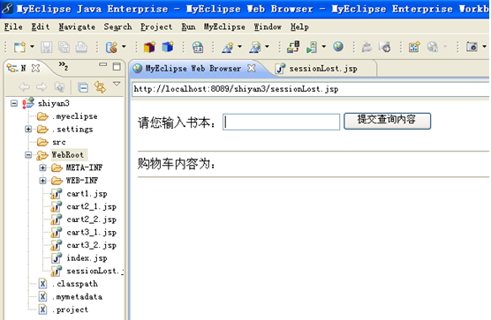Select cart3_2.jsp in the tree
Screen dimensions: 491x320
click(x=84, y=245)
